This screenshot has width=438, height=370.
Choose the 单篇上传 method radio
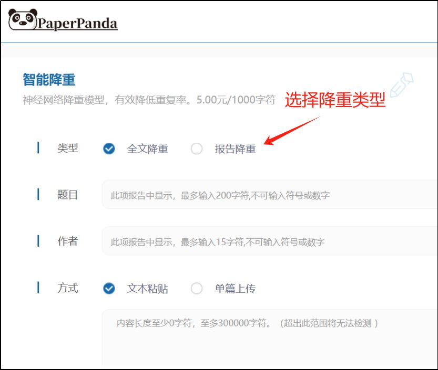[x=197, y=288]
